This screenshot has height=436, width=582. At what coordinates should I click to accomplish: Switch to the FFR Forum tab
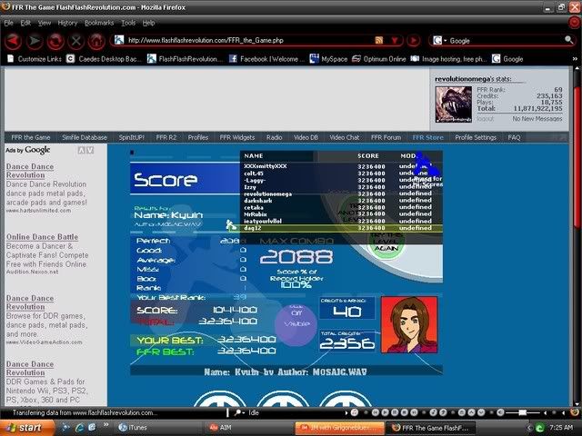tap(386, 137)
